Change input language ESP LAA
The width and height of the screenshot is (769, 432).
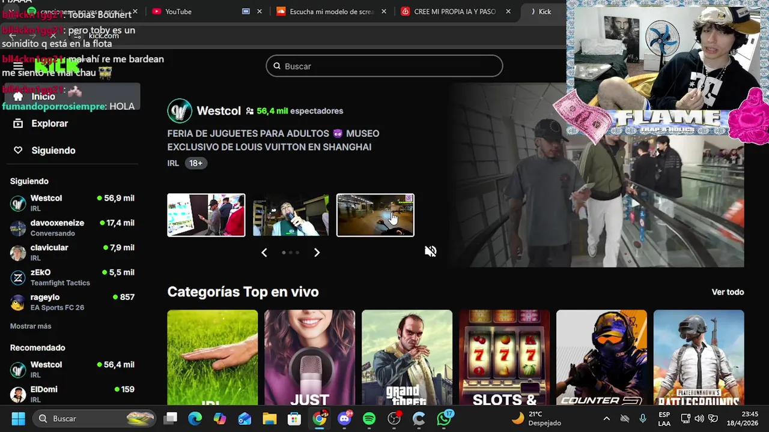(x=664, y=418)
